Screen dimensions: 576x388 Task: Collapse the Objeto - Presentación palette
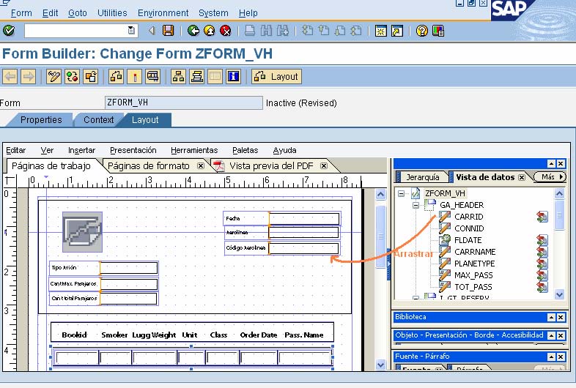click(551, 335)
